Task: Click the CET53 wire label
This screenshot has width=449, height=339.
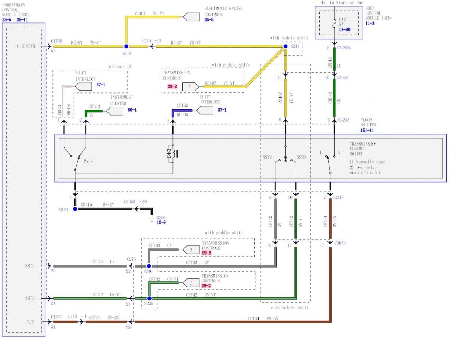Action: 183,106
